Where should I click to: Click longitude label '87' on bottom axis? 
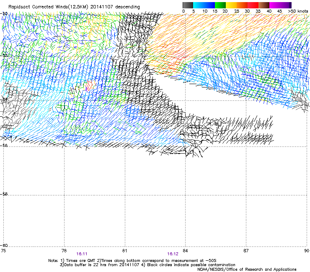pyautogui.click(x=246, y=251)
